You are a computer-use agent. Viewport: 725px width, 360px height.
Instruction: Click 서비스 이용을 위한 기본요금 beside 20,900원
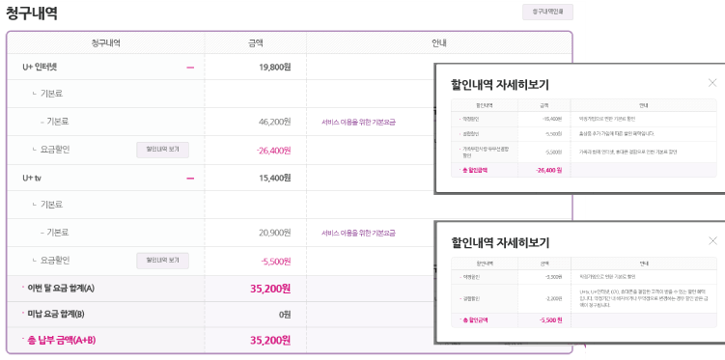pyautogui.click(x=358, y=234)
